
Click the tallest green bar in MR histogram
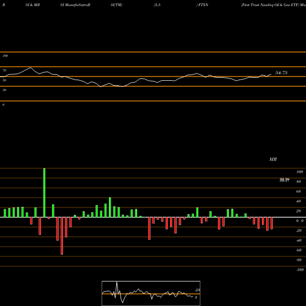point(44,193)
